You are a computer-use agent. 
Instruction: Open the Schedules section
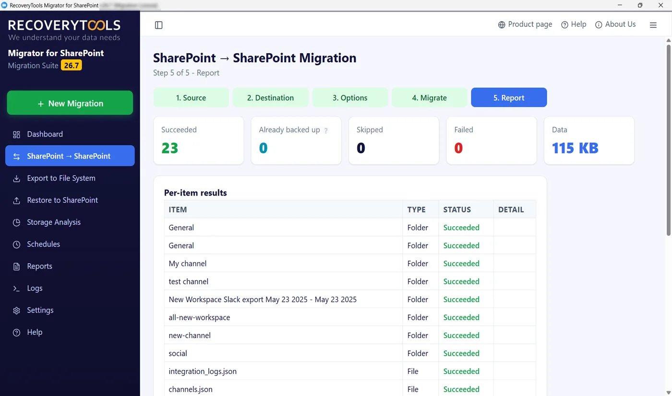pyautogui.click(x=70, y=245)
